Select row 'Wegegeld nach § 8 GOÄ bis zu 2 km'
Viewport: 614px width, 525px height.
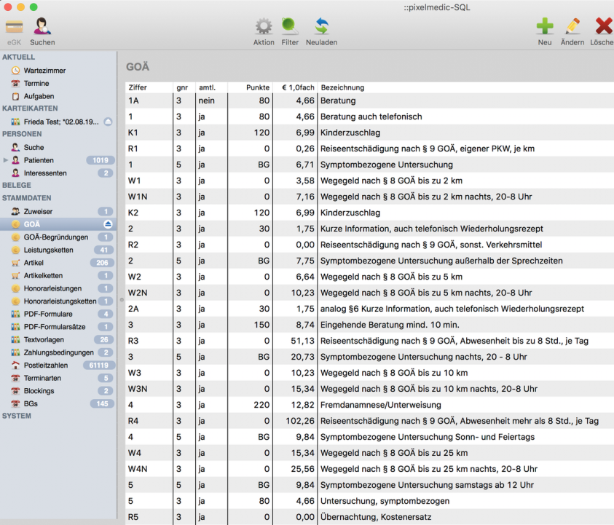[x=369, y=181]
